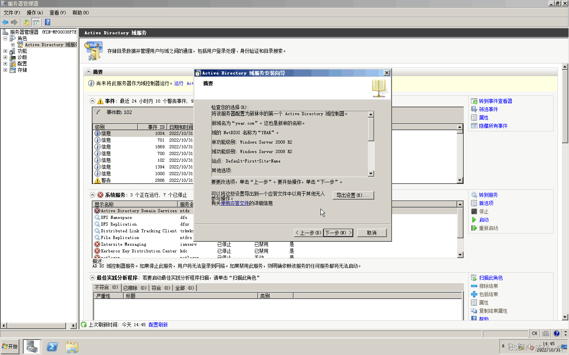Click 取消 in the wizard
The height and width of the screenshot is (355, 569).
(372, 233)
